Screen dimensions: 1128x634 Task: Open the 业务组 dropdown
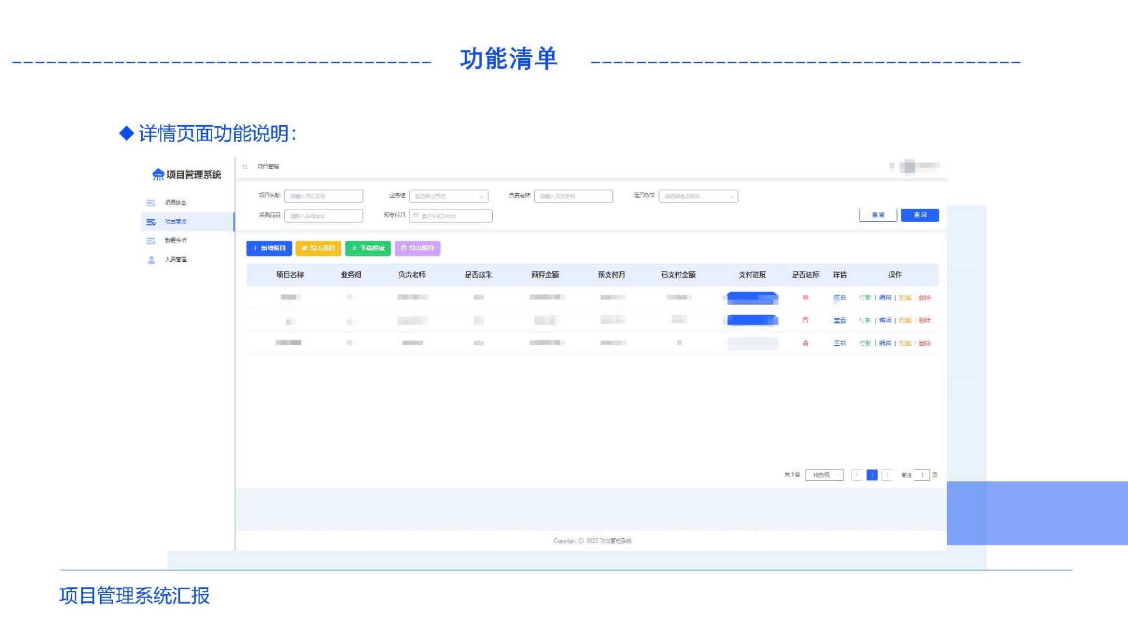coord(448,197)
